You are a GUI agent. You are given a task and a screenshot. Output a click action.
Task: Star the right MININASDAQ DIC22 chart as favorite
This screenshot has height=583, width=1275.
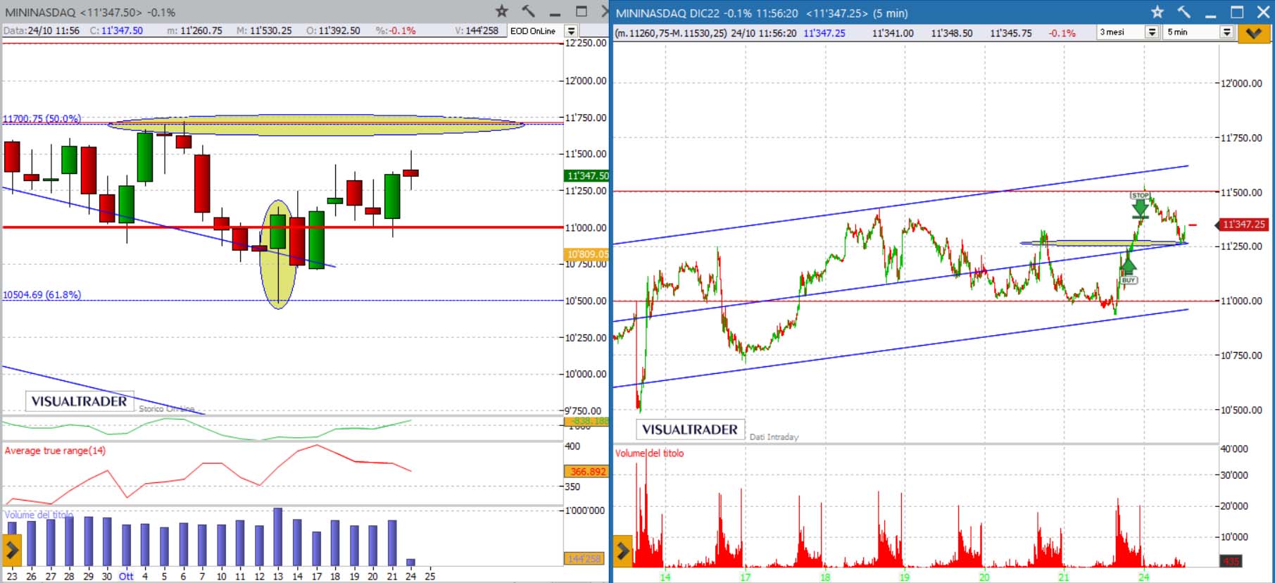pyautogui.click(x=1157, y=11)
